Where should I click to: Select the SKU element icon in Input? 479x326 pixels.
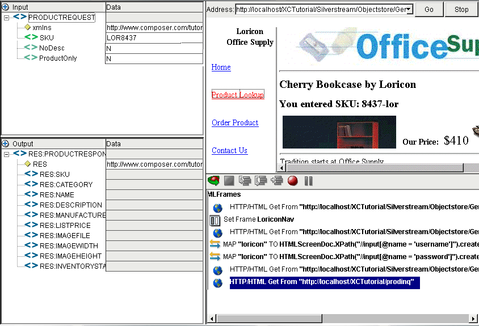(x=31, y=37)
